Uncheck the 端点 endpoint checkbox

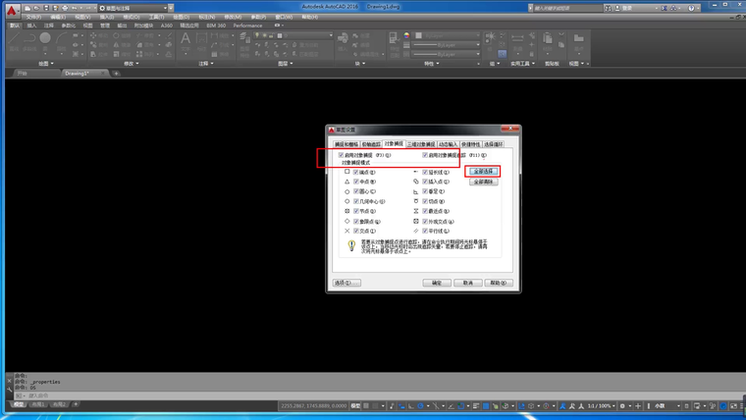click(x=356, y=172)
